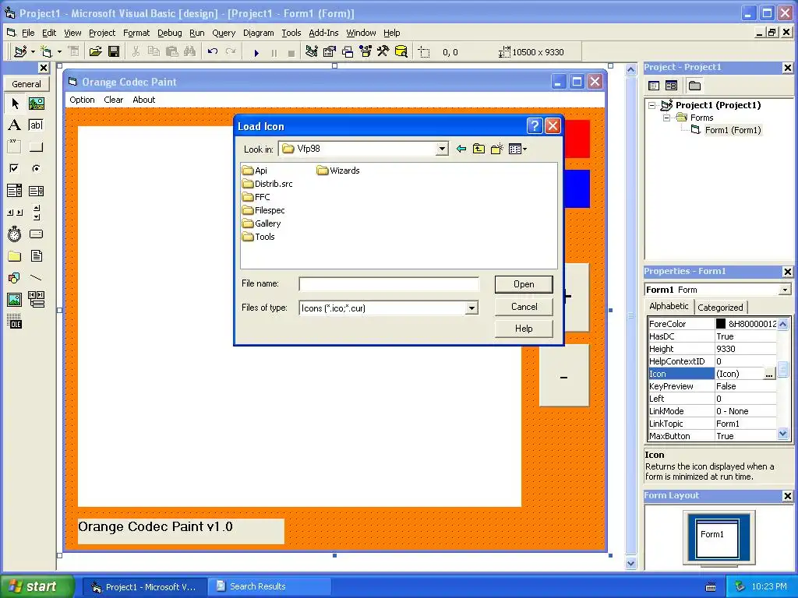Open the Format menu

136,33
